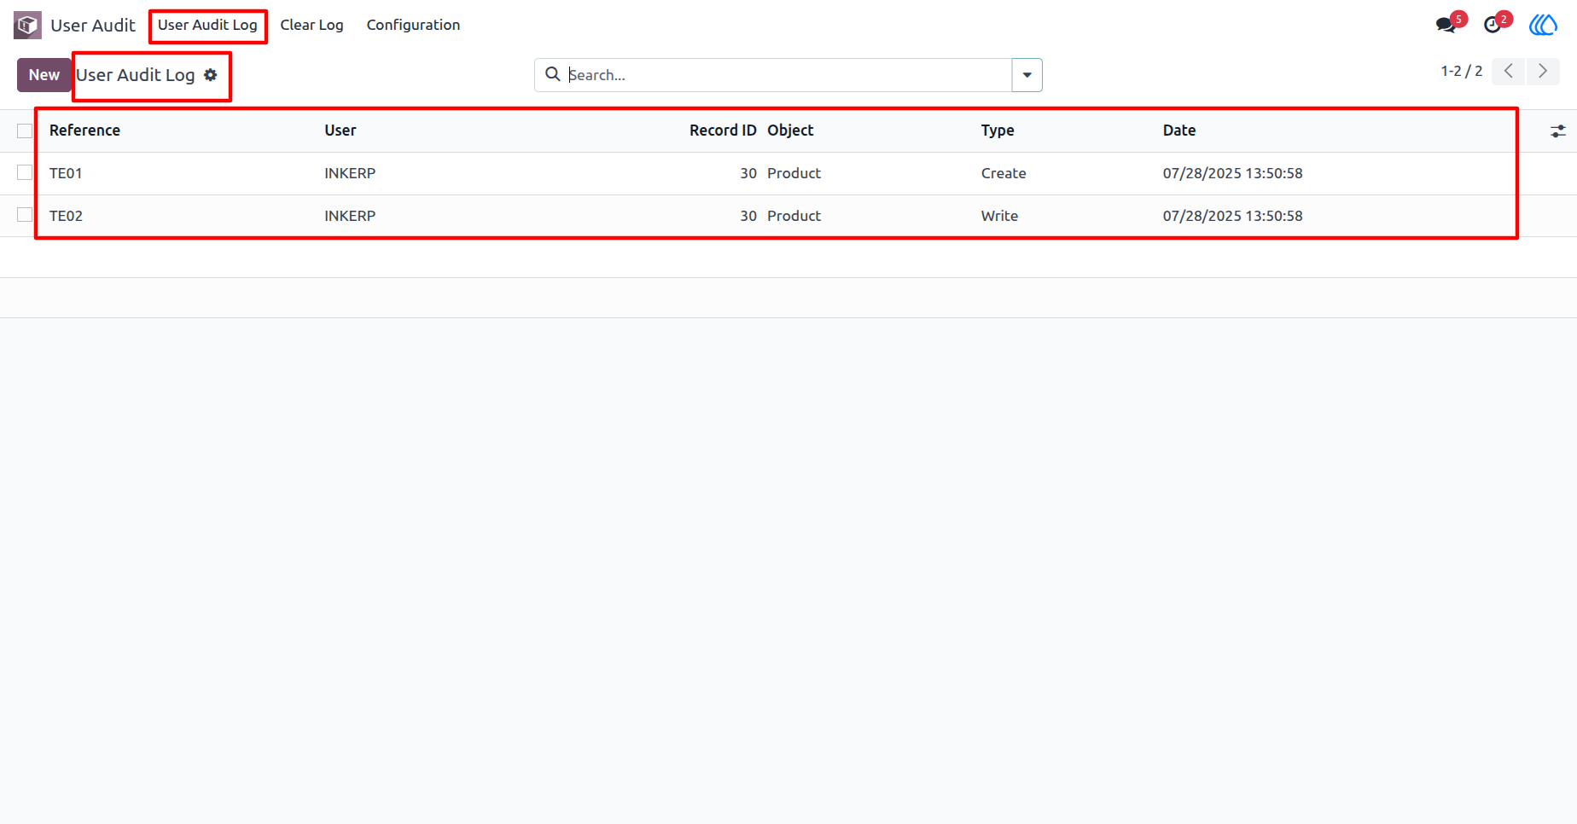This screenshot has width=1577, height=824.
Task: Click the date cell in TE01 row
Action: point(1232,173)
